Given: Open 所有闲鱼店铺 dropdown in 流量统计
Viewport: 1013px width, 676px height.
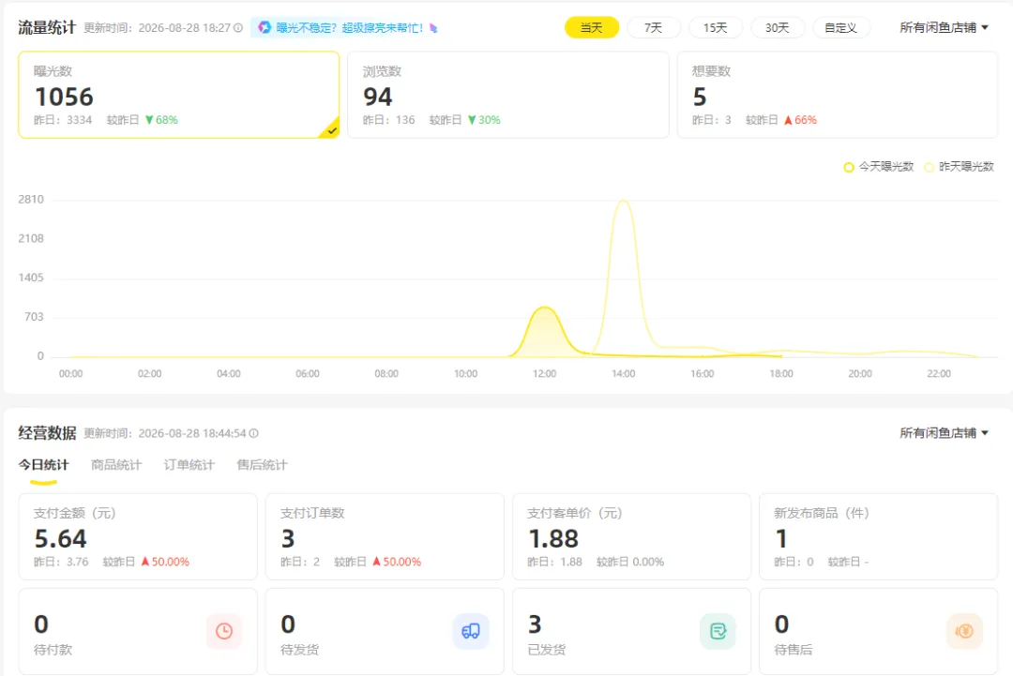Looking at the screenshot, I should [944, 28].
